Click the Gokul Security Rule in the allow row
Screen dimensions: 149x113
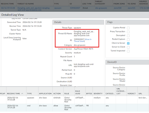(x=68, y=107)
